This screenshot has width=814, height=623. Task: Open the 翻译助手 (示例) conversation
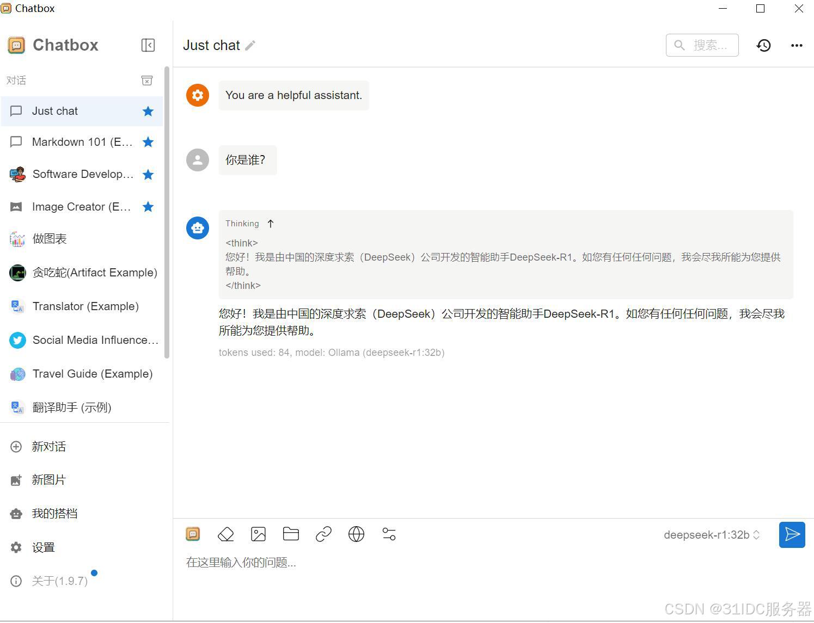82,408
